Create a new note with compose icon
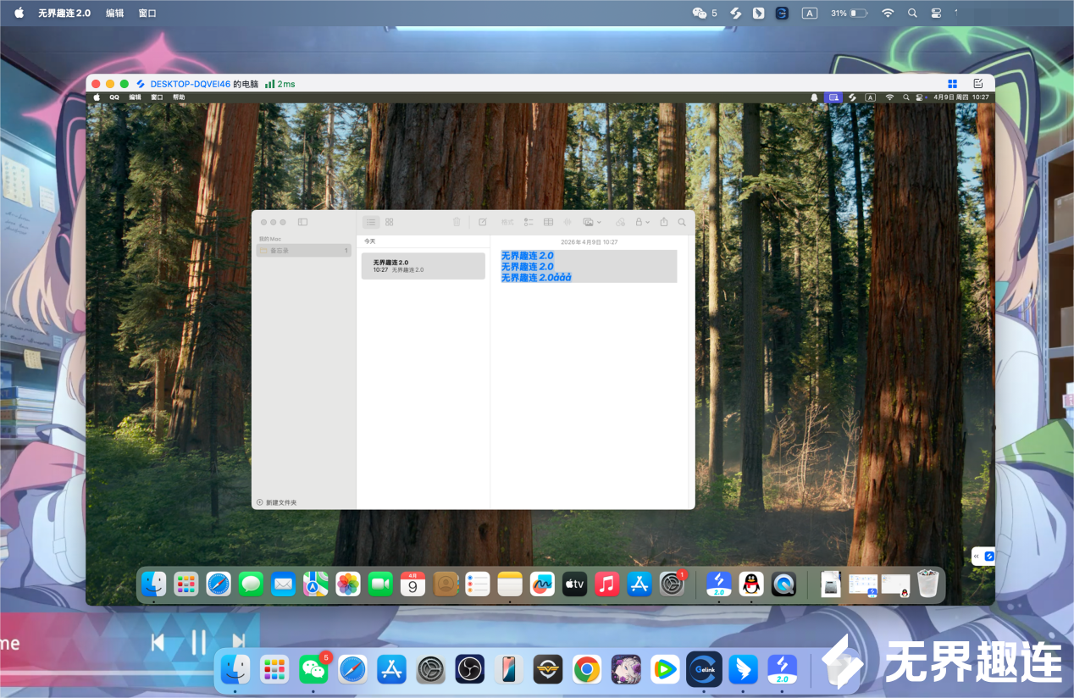This screenshot has height=698, width=1074. pyautogui.click(x=483, y=222)
